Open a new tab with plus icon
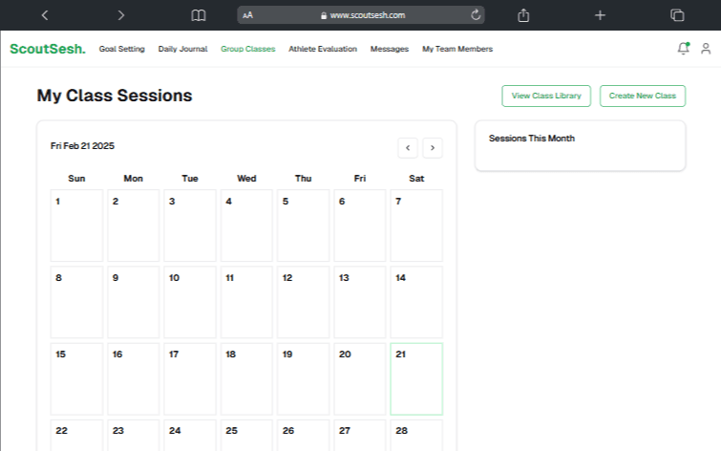 pos(600,15)
